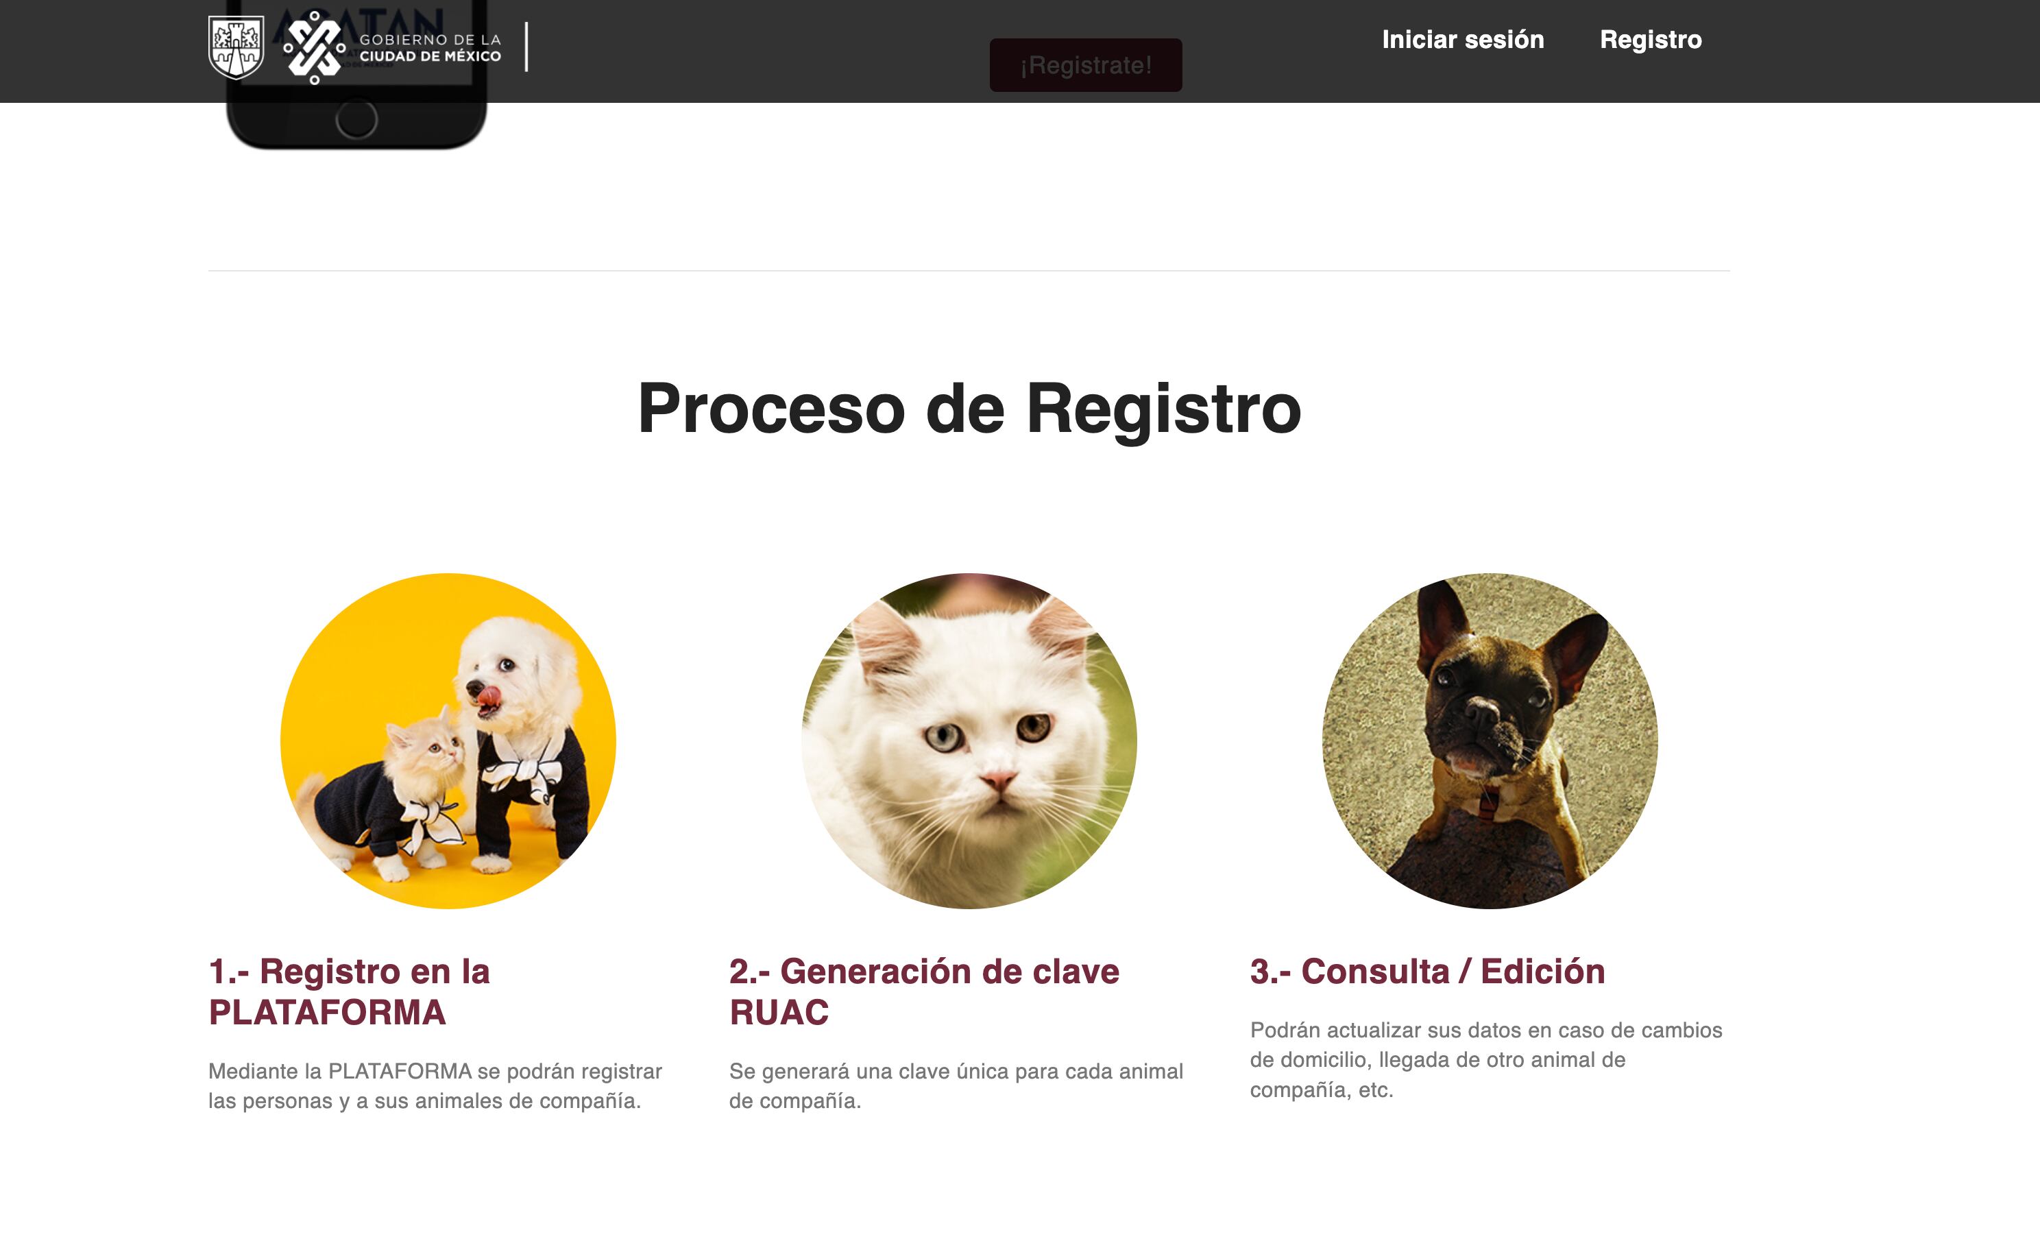This screenshot has height=1252, width=2040.
Task: Click the heading 3.- Consulta / Edición
Action: click(x=1427, y=970)
